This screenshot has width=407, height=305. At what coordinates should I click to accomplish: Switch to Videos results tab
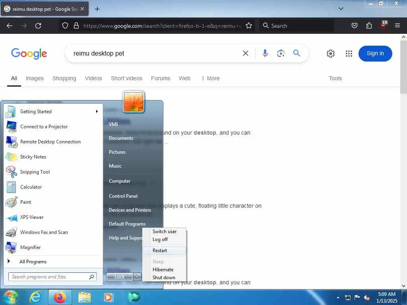(93, 78)
